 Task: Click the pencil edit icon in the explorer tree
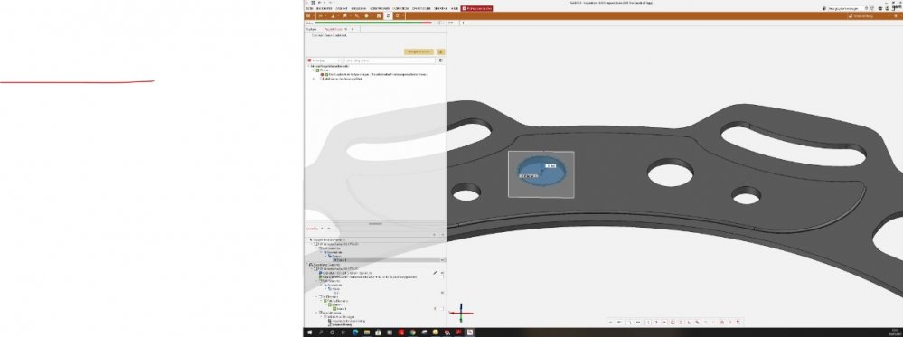(x=435, y=273)
